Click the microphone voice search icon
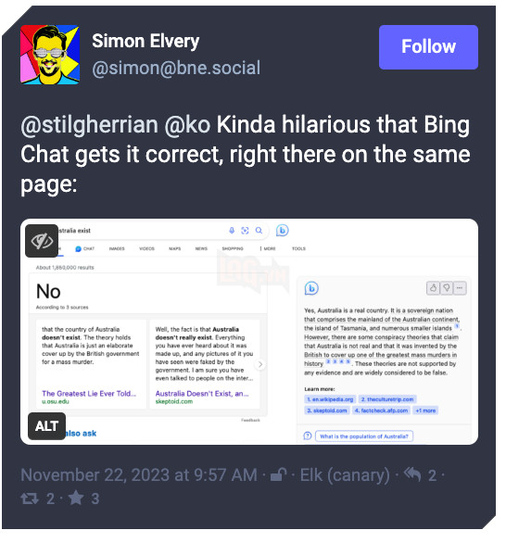 click(x=232, y=231)
